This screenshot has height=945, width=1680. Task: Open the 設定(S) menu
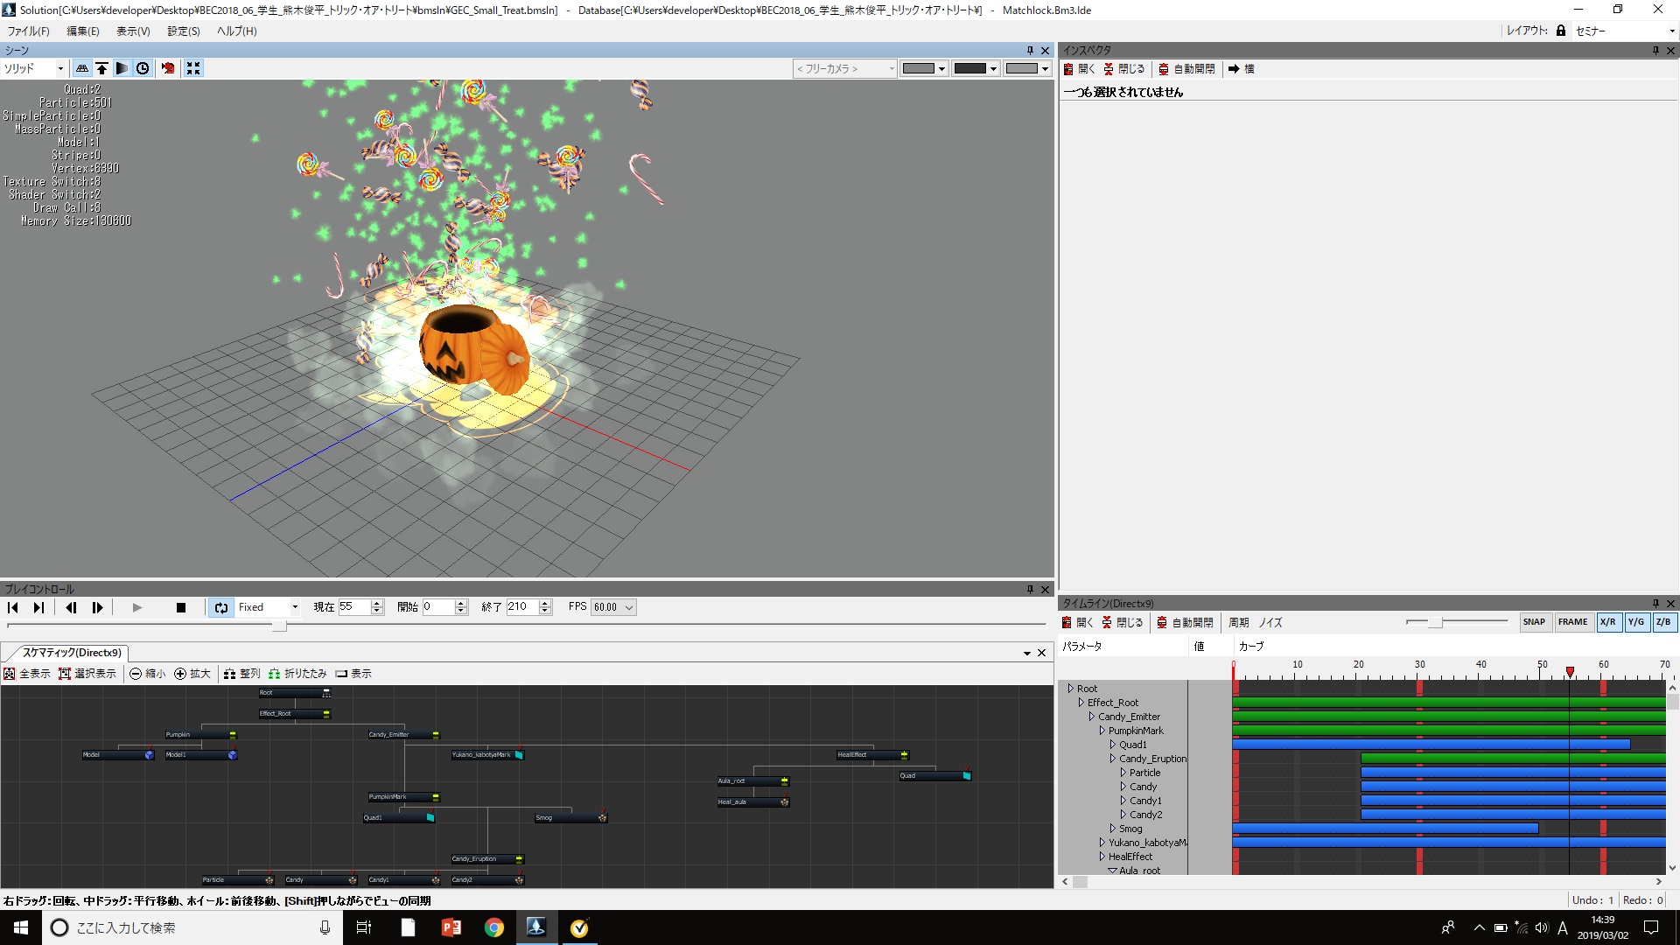tap(183, 31)
